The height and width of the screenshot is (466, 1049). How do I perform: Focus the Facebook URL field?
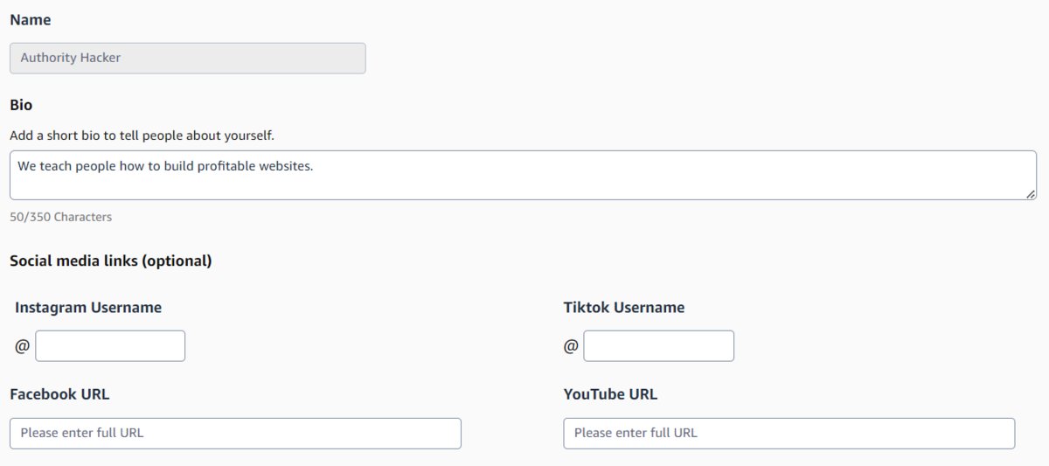pyautogui.click(x=235, y=434)
